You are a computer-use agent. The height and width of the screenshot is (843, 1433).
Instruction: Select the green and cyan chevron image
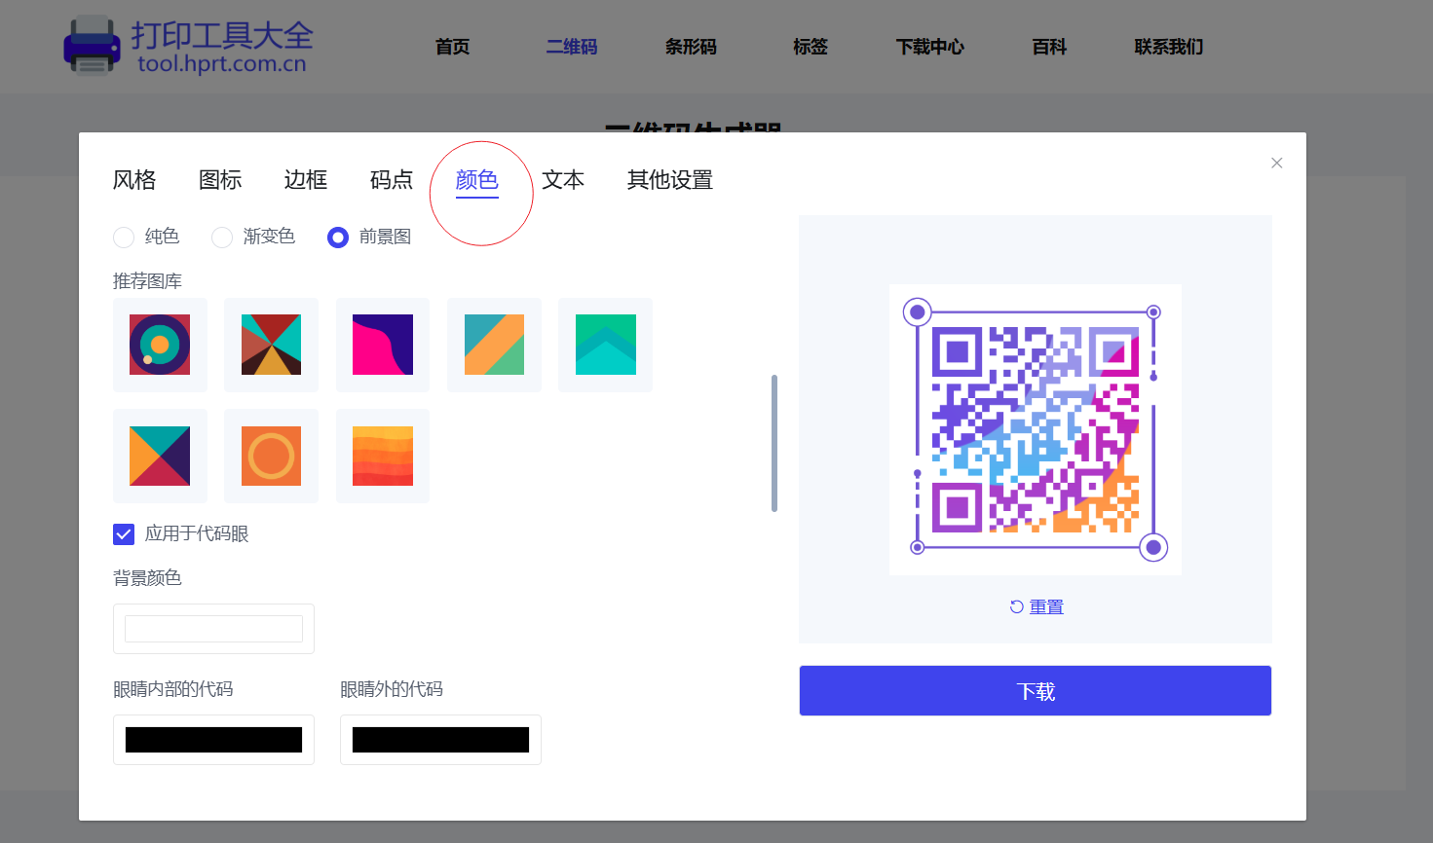[x=605, y=345]
